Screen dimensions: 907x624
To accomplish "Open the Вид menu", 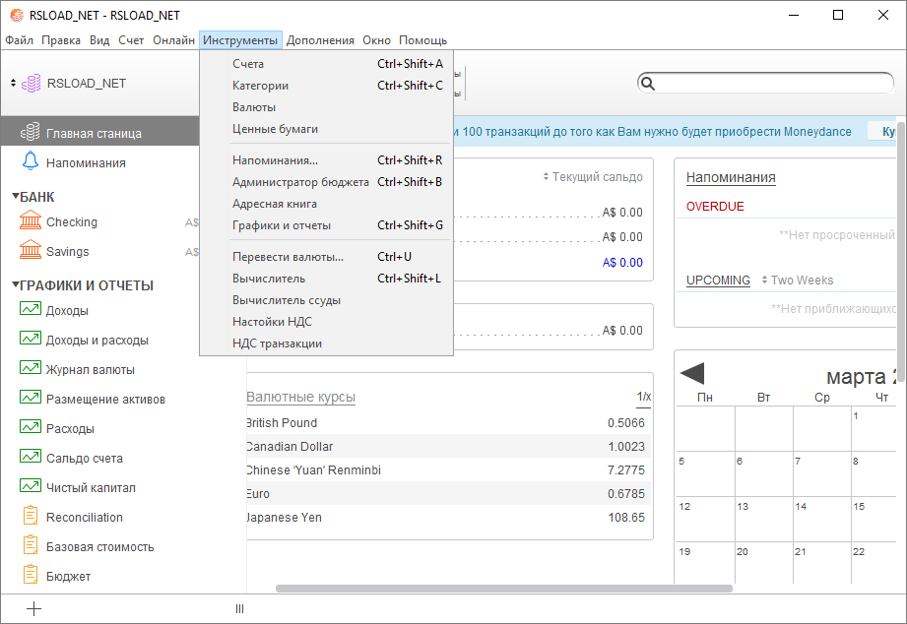I will (x=99, y=40).
